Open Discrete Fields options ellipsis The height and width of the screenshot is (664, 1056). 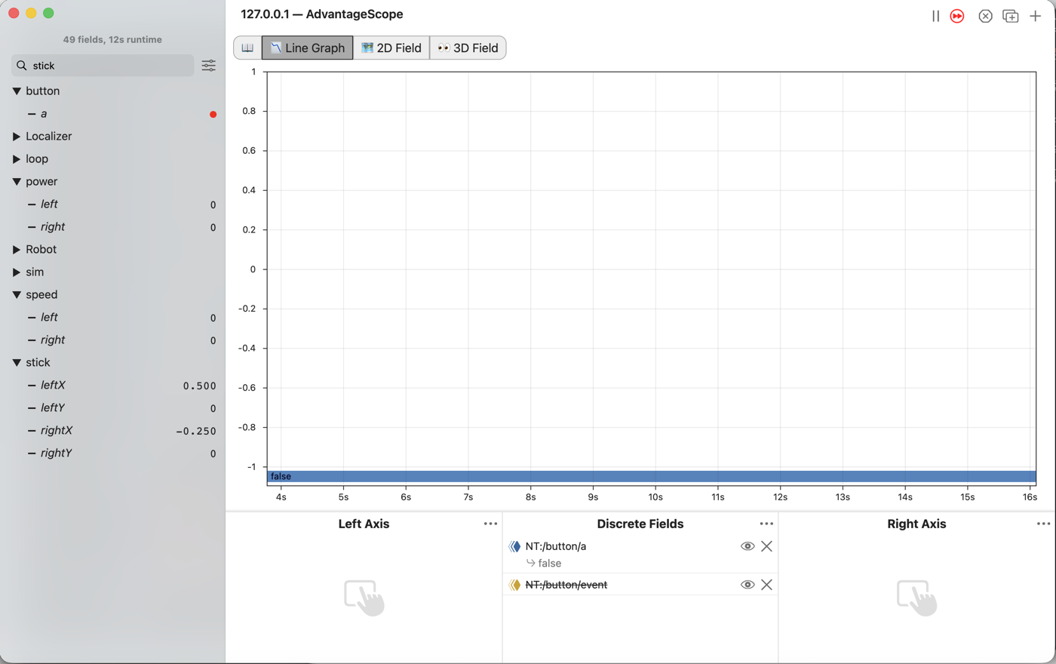pos(766,524)
